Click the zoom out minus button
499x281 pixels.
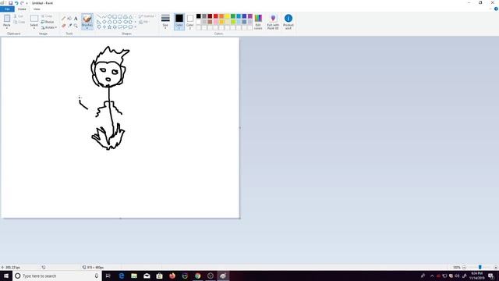pyautogui.click(x=465, y=267)
